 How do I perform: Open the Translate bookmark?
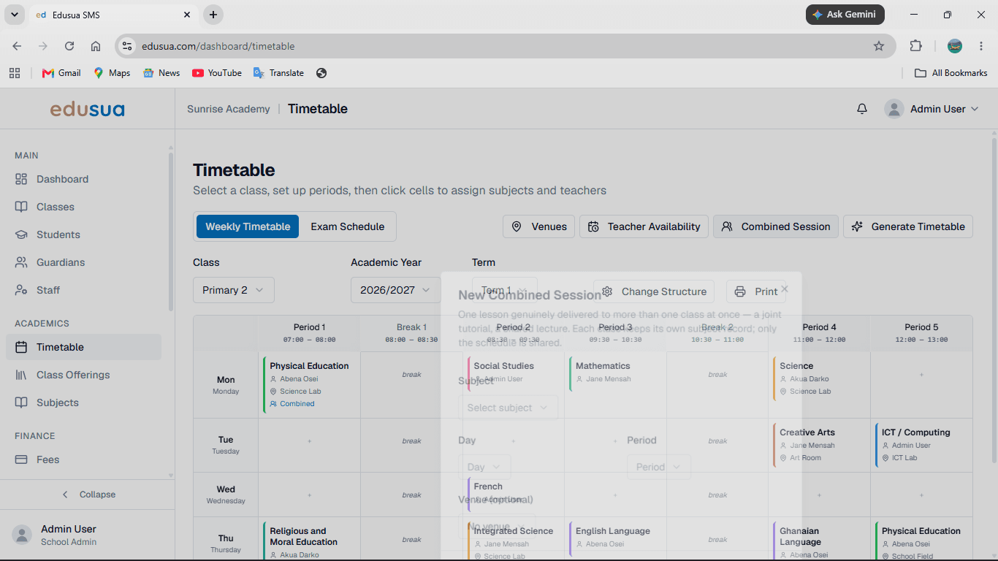click(278, 73)
